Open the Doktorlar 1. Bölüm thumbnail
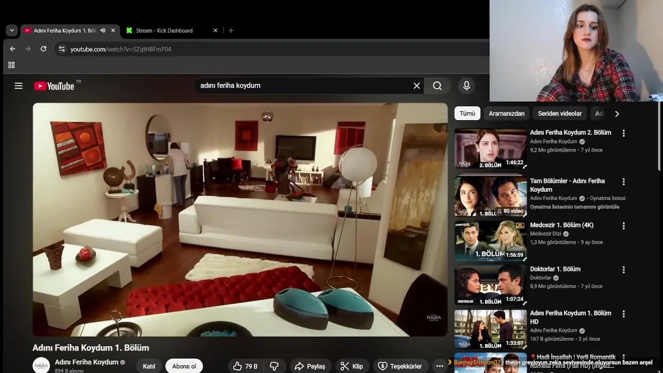The image size is (663, 373). coord(491,285)
